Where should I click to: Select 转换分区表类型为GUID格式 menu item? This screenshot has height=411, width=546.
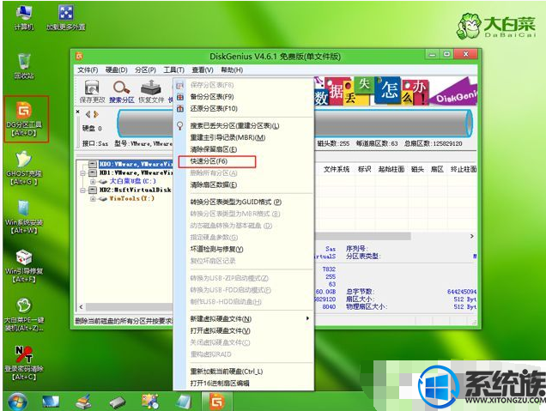pos(235,202)
